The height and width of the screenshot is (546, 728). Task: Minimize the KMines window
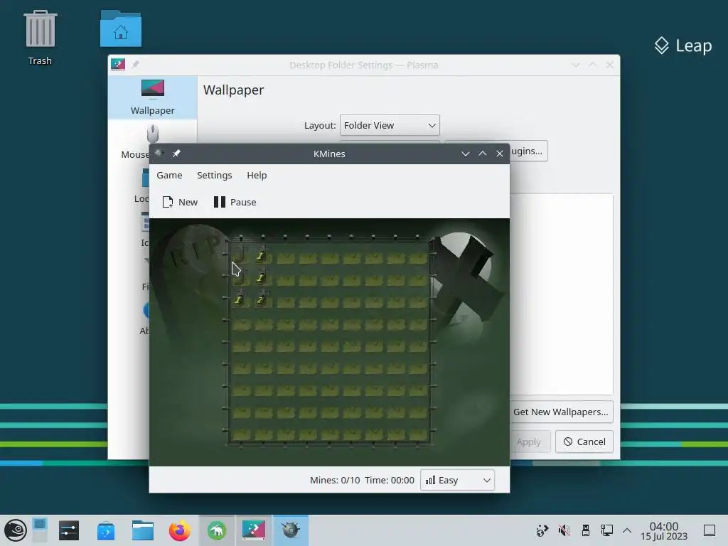(465, 154)
